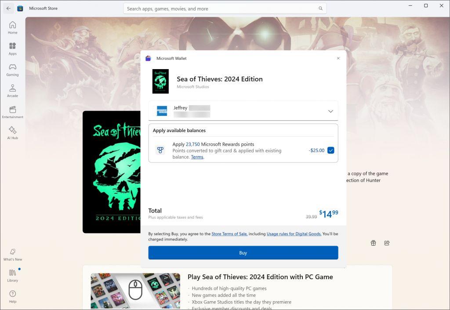450x310 pixels.
Task: Click the search magnifier icon
Action: [x=320, y=8]
